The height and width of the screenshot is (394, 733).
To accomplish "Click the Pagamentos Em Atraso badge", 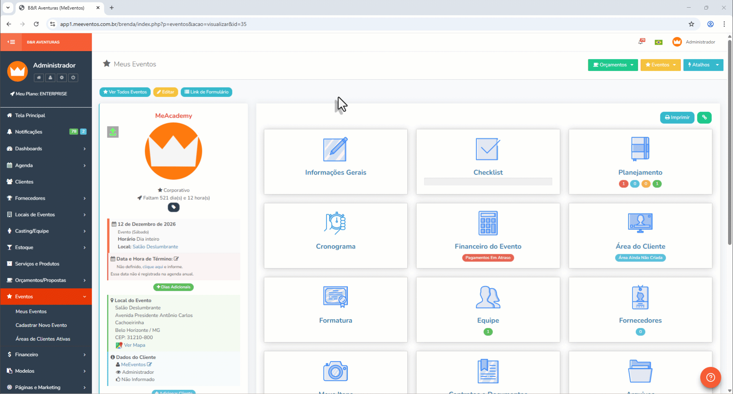I will tap(488, 258).
